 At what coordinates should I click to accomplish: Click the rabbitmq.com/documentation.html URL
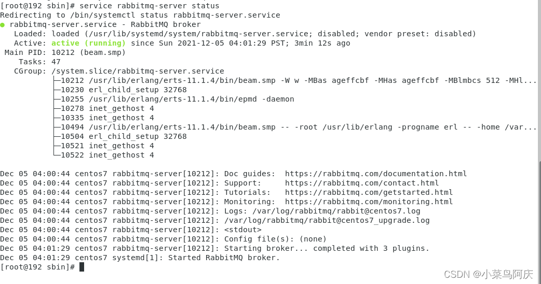pos(376,174)
